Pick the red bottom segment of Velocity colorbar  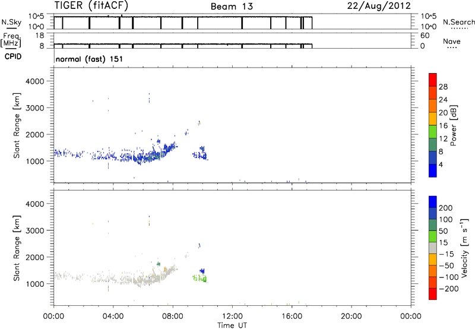(433, 294)
